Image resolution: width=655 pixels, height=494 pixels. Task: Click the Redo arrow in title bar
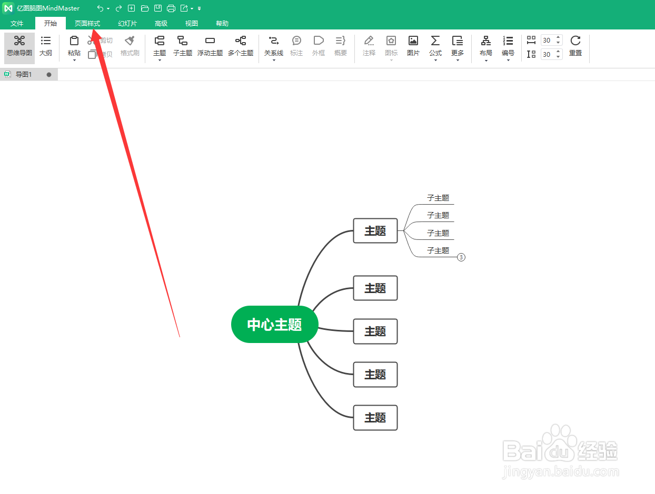point(118,8)
